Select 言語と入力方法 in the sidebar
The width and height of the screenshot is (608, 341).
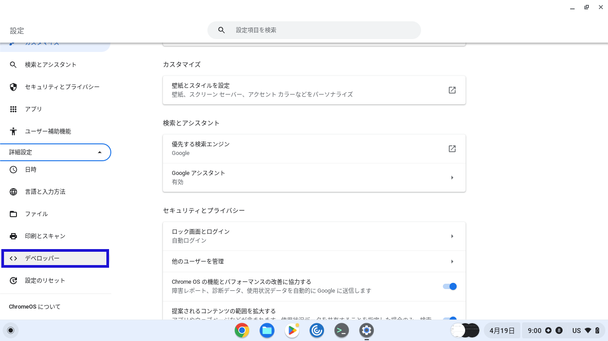point(45,192)
